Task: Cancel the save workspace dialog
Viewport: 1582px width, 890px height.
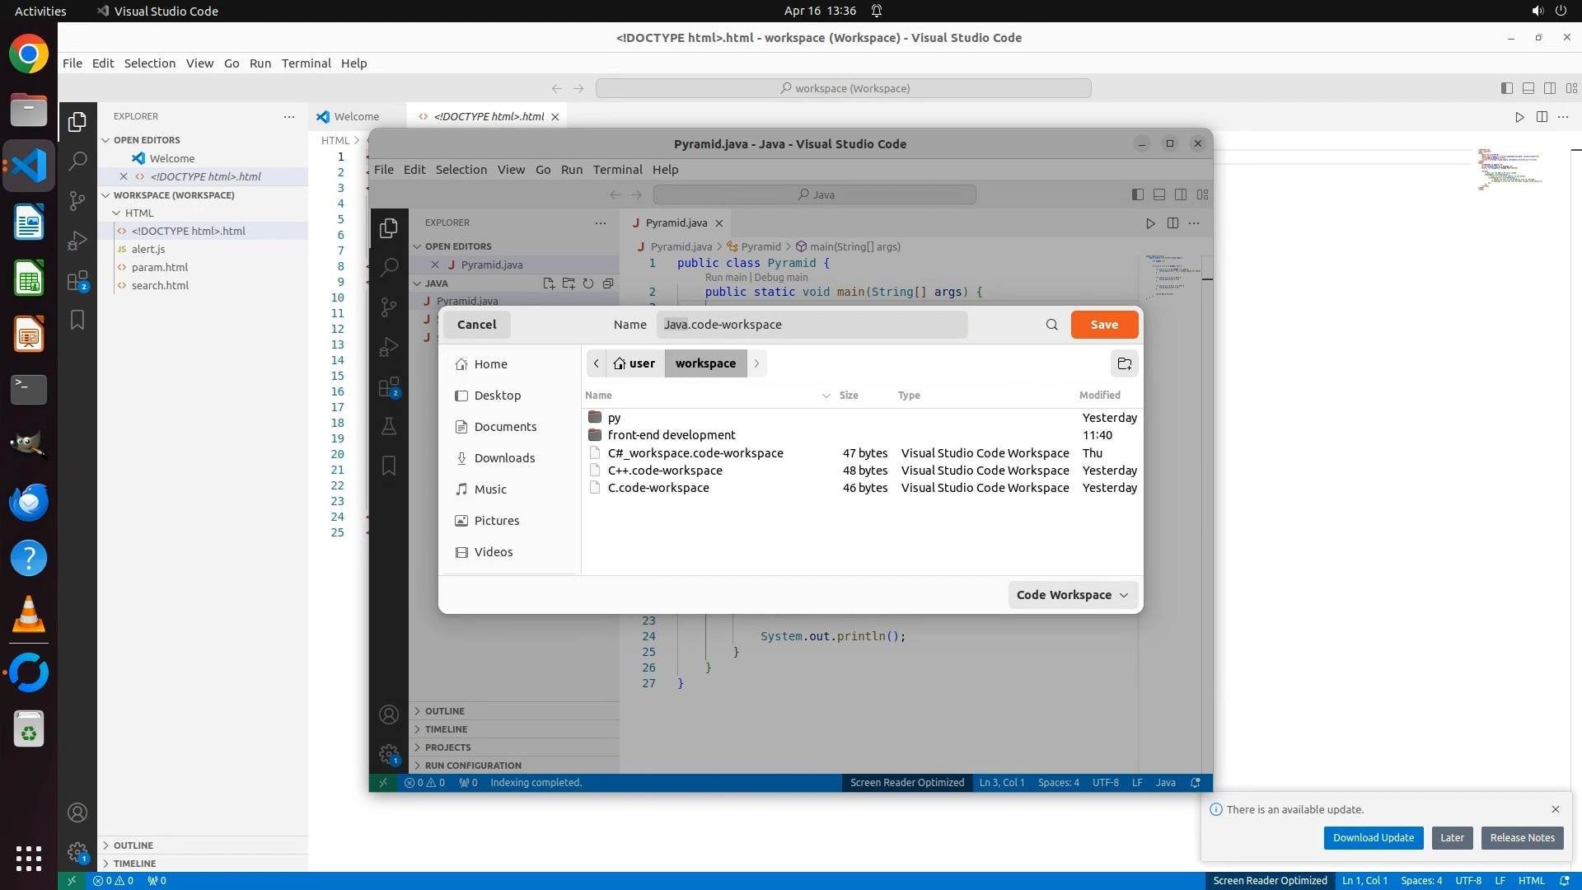Action: [x=476, y=325]
